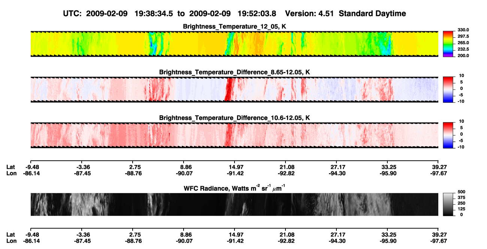Click the 'Brightness_Temperature_12_05, K' panel title
Screen dimensions: 487x249
point(235,27)
